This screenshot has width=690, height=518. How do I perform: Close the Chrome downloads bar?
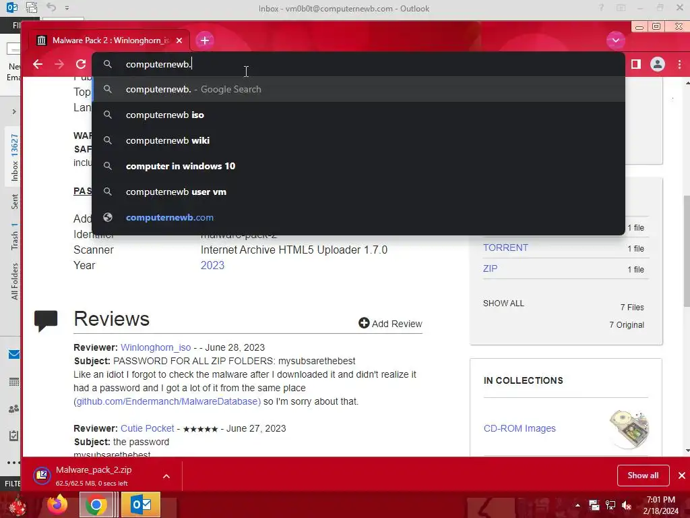click(682, 476)
